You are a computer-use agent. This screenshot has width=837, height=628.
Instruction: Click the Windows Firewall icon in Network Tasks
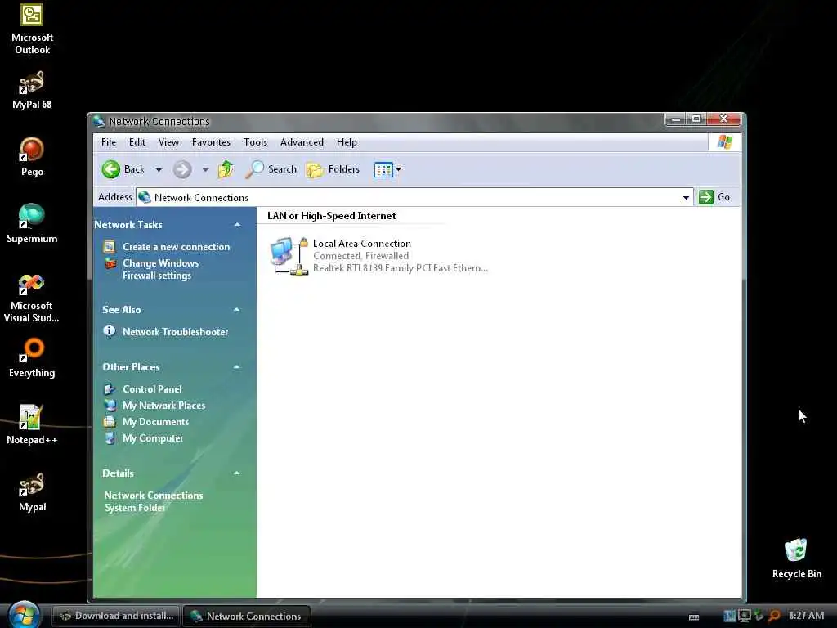point(110,263)
